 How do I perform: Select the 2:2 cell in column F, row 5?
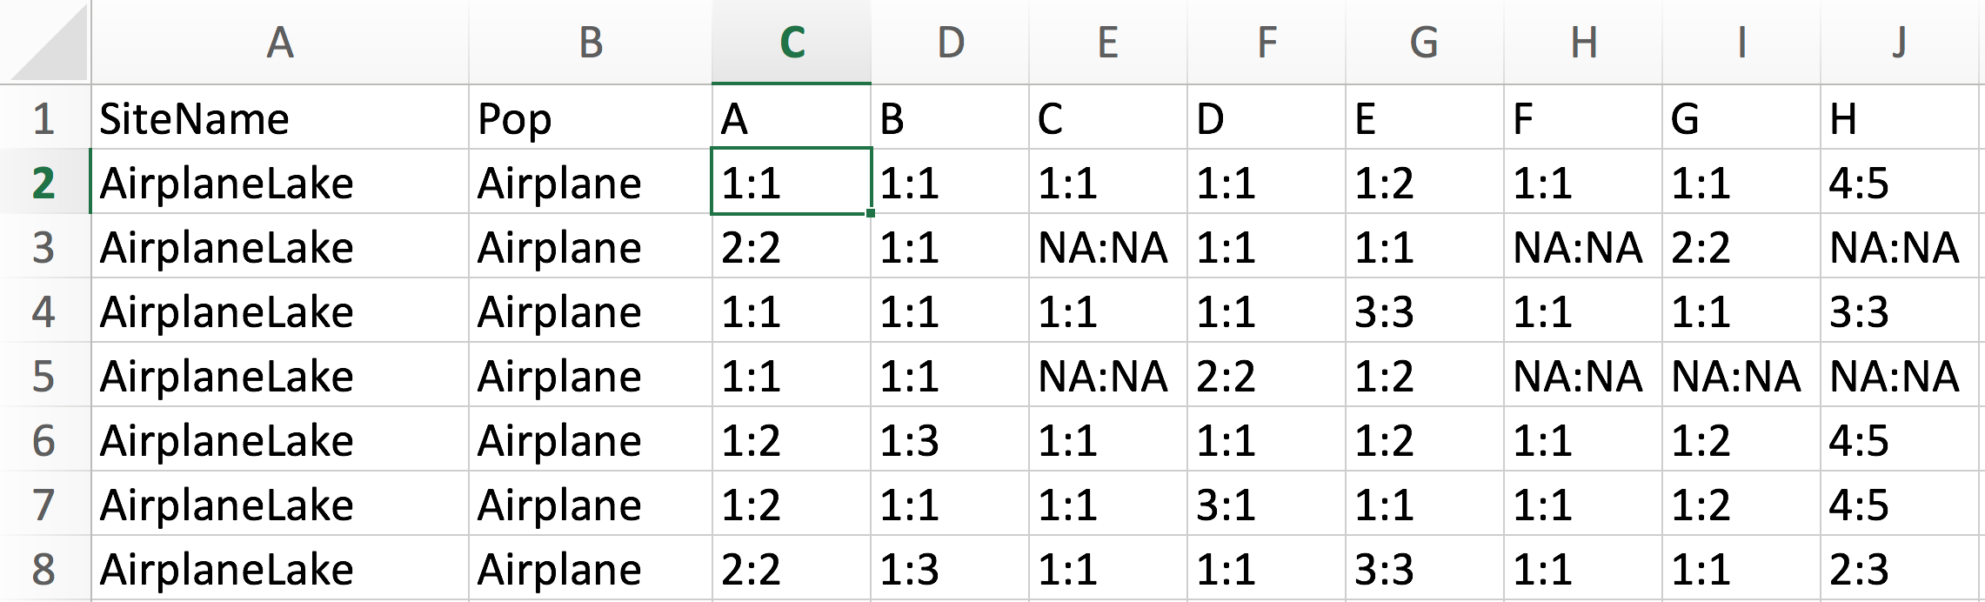click(1267, 376)
